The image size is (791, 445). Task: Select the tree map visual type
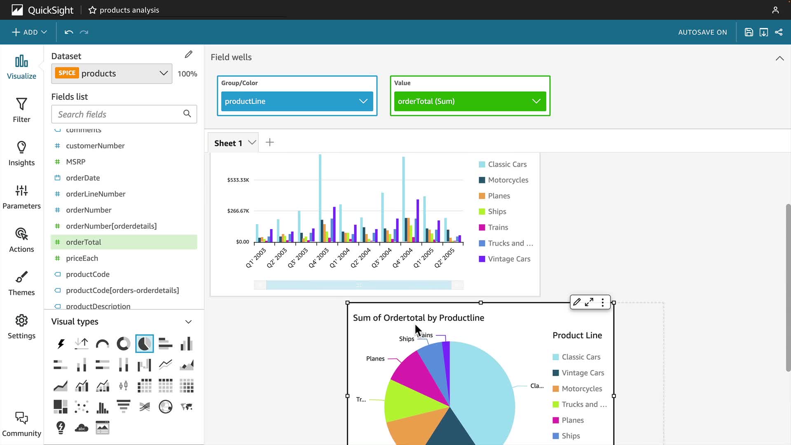pyautogui.click(x=61, y=407)
